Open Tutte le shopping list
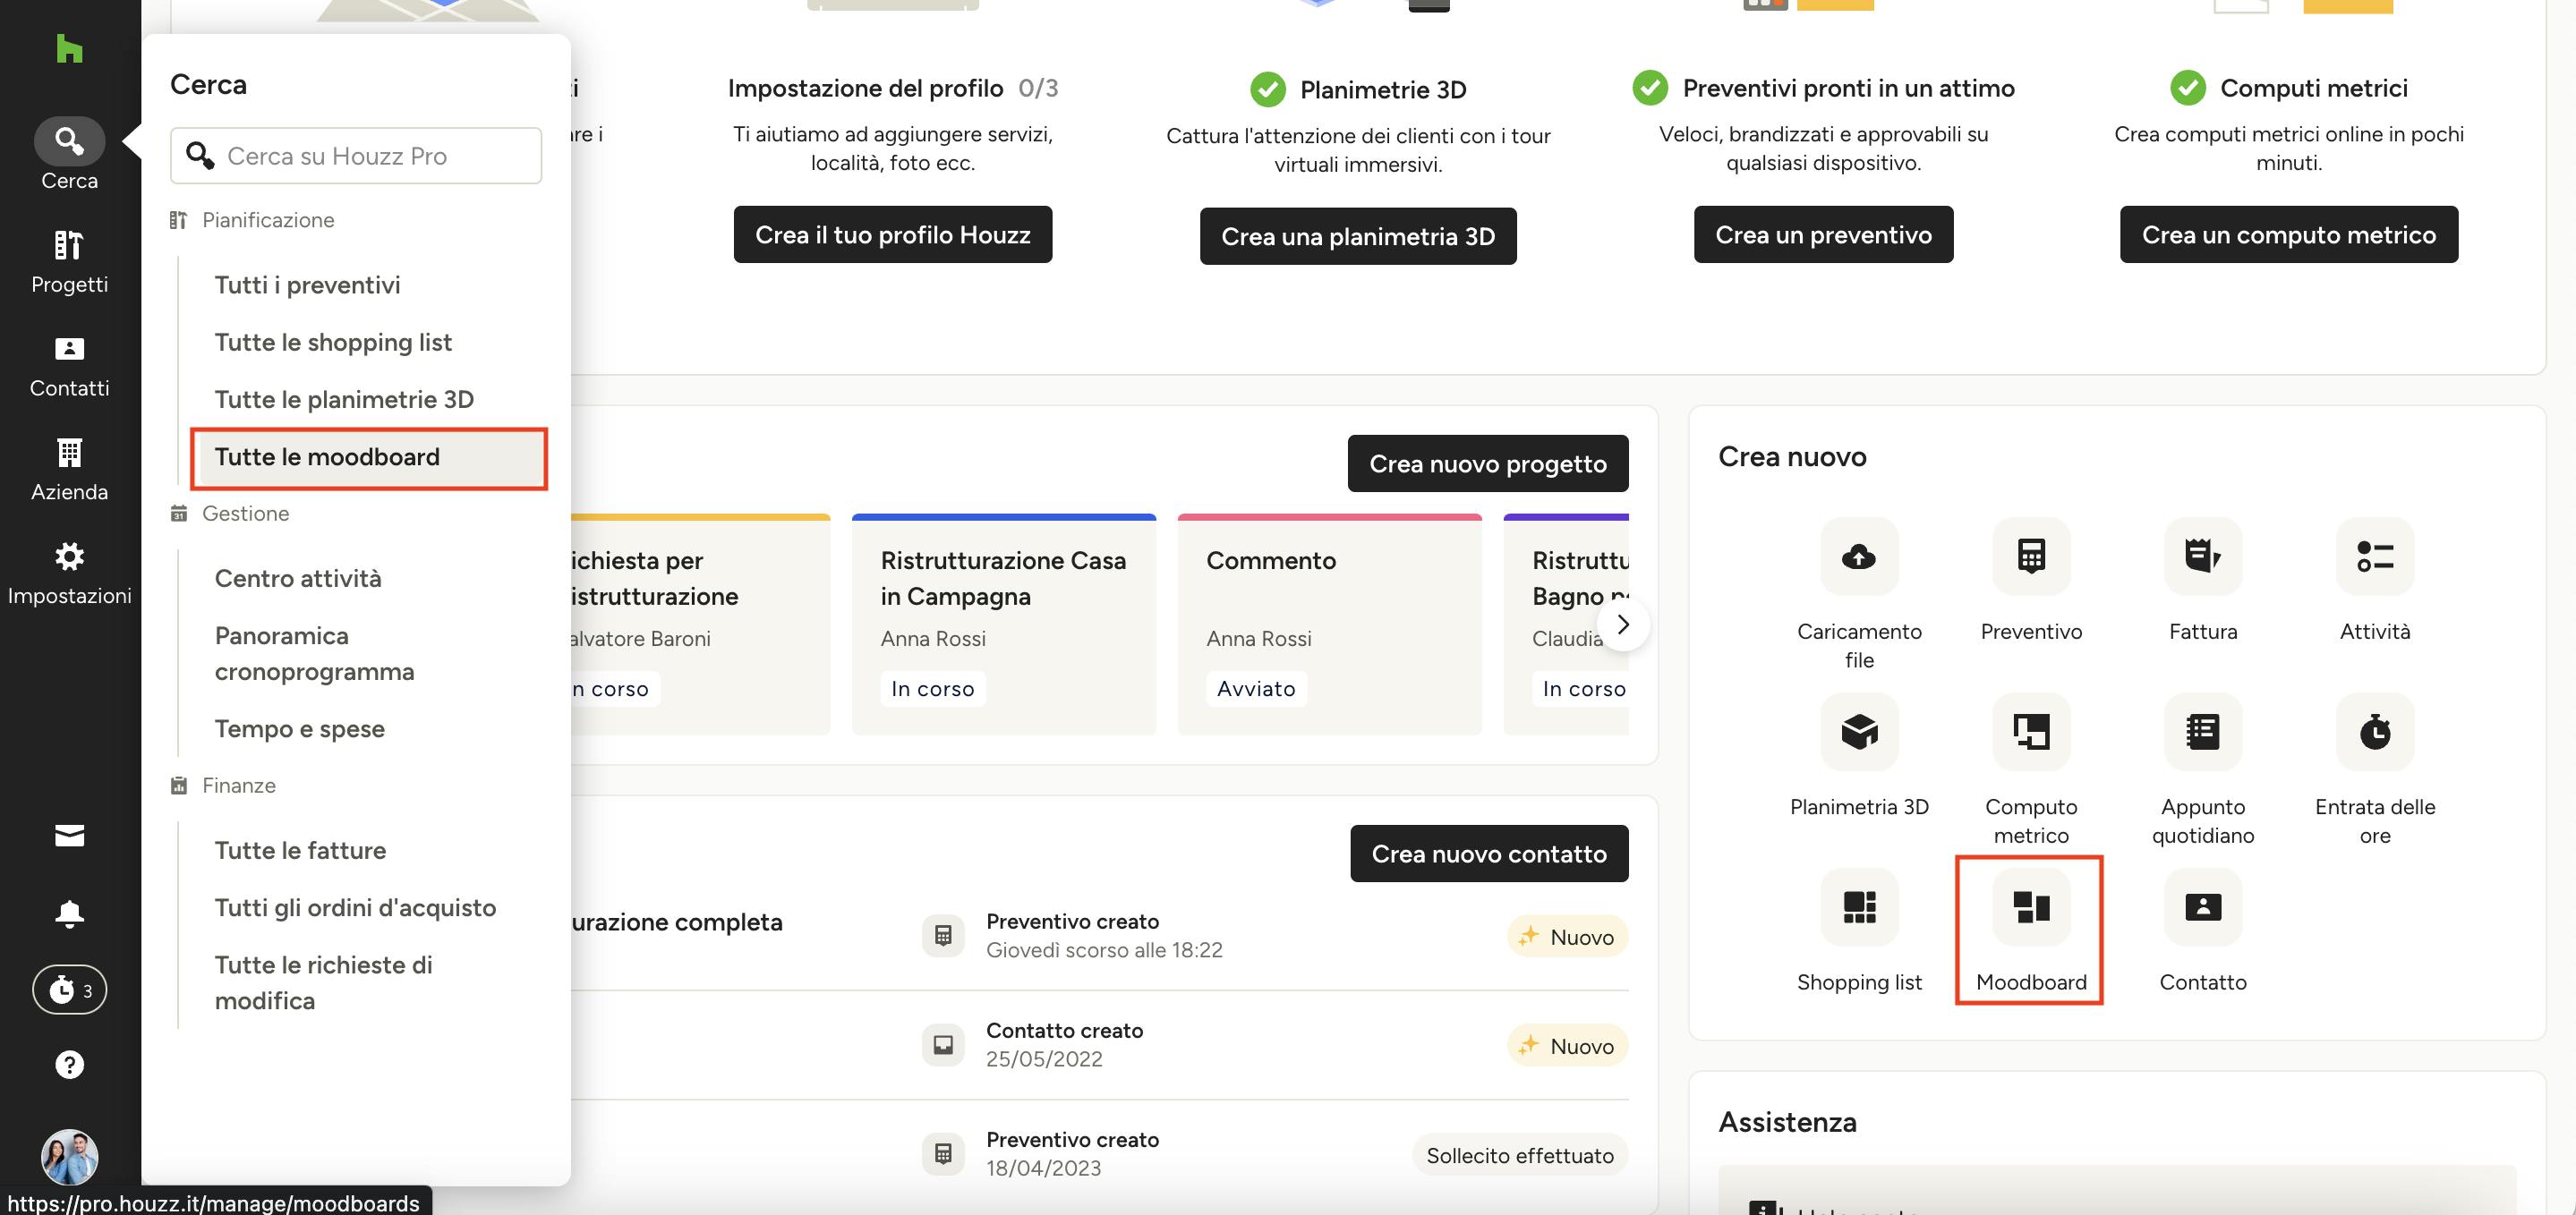Viewport: 2576px width, 1215px height. pyautogui.click(x=333, y=342)
